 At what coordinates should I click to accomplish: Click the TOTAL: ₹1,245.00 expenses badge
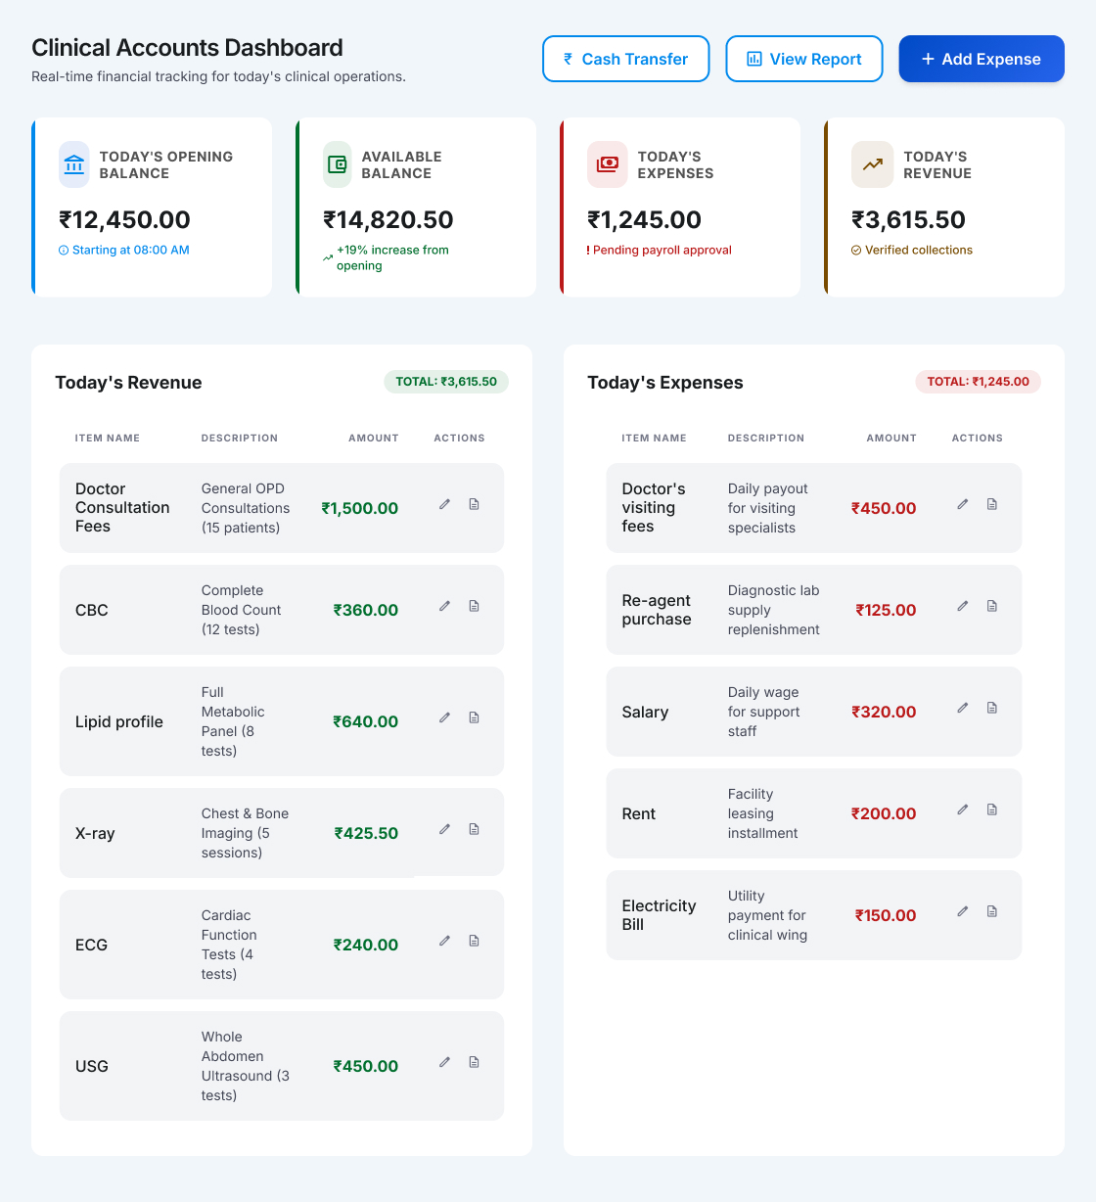tap(978, 382)
